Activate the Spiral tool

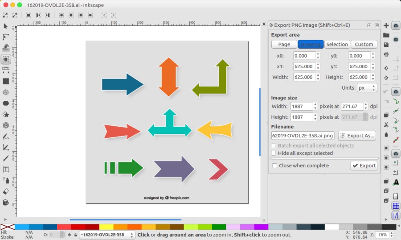tap(6, 125)
